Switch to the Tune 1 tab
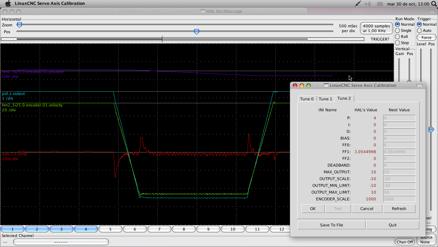 pyautogui.click(x=326, y=99)
